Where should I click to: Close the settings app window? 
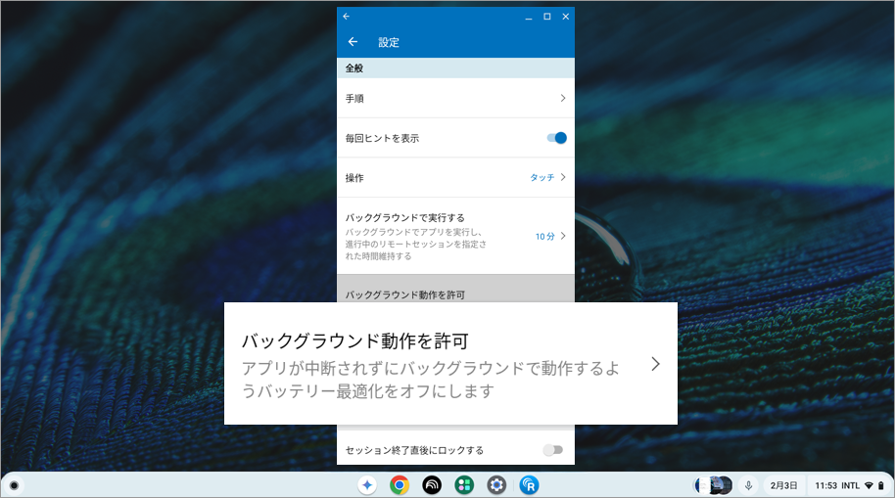click(x=566, y=17)
